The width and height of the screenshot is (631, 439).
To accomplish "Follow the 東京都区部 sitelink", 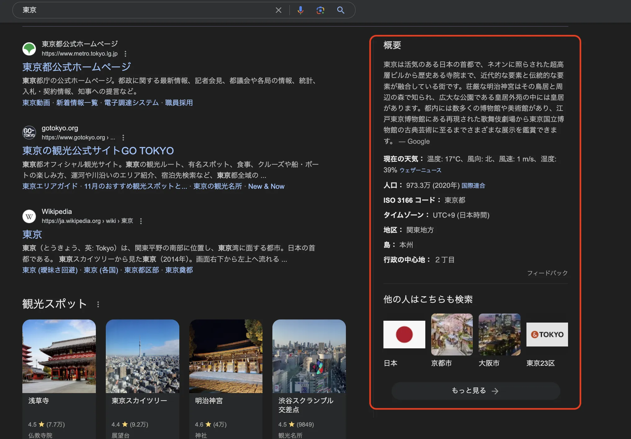I will pos(141,270).
